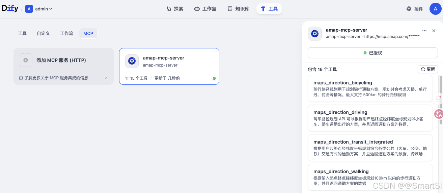The image size is (443, 193).
Task: Open the maps_direction_driving tool
Action: tap(370, 118)
